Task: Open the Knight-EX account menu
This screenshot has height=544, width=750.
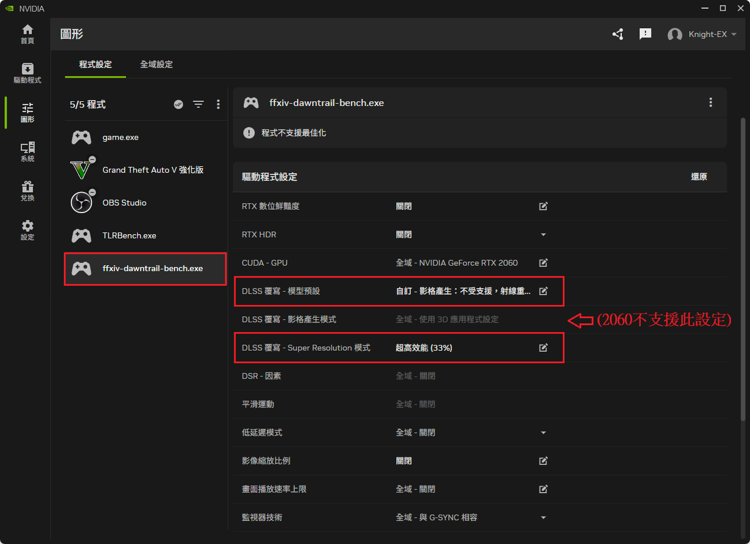Action: tap(702, 34)
